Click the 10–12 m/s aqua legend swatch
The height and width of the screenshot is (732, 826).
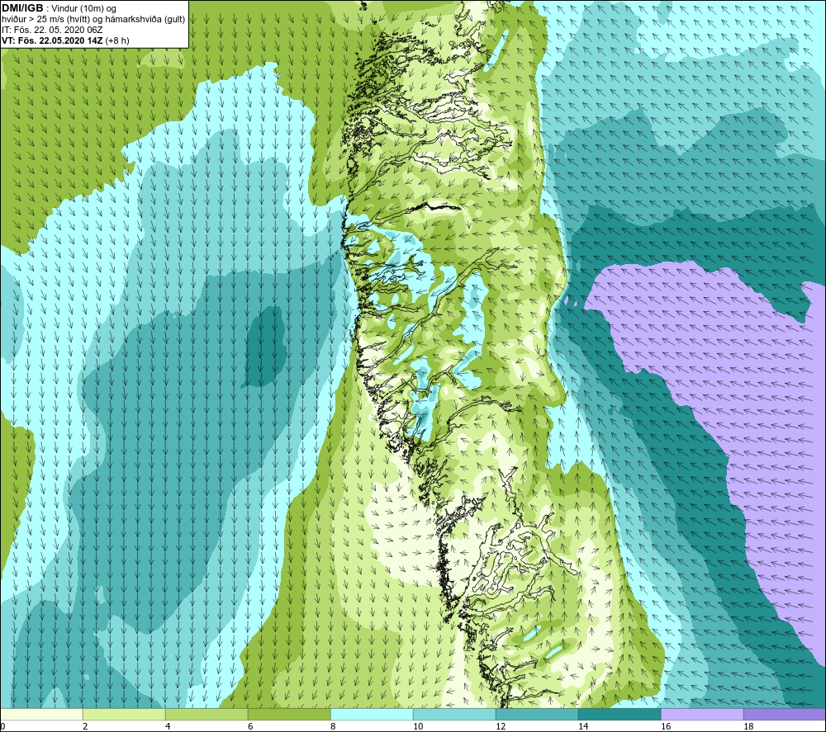pos(454,715)
